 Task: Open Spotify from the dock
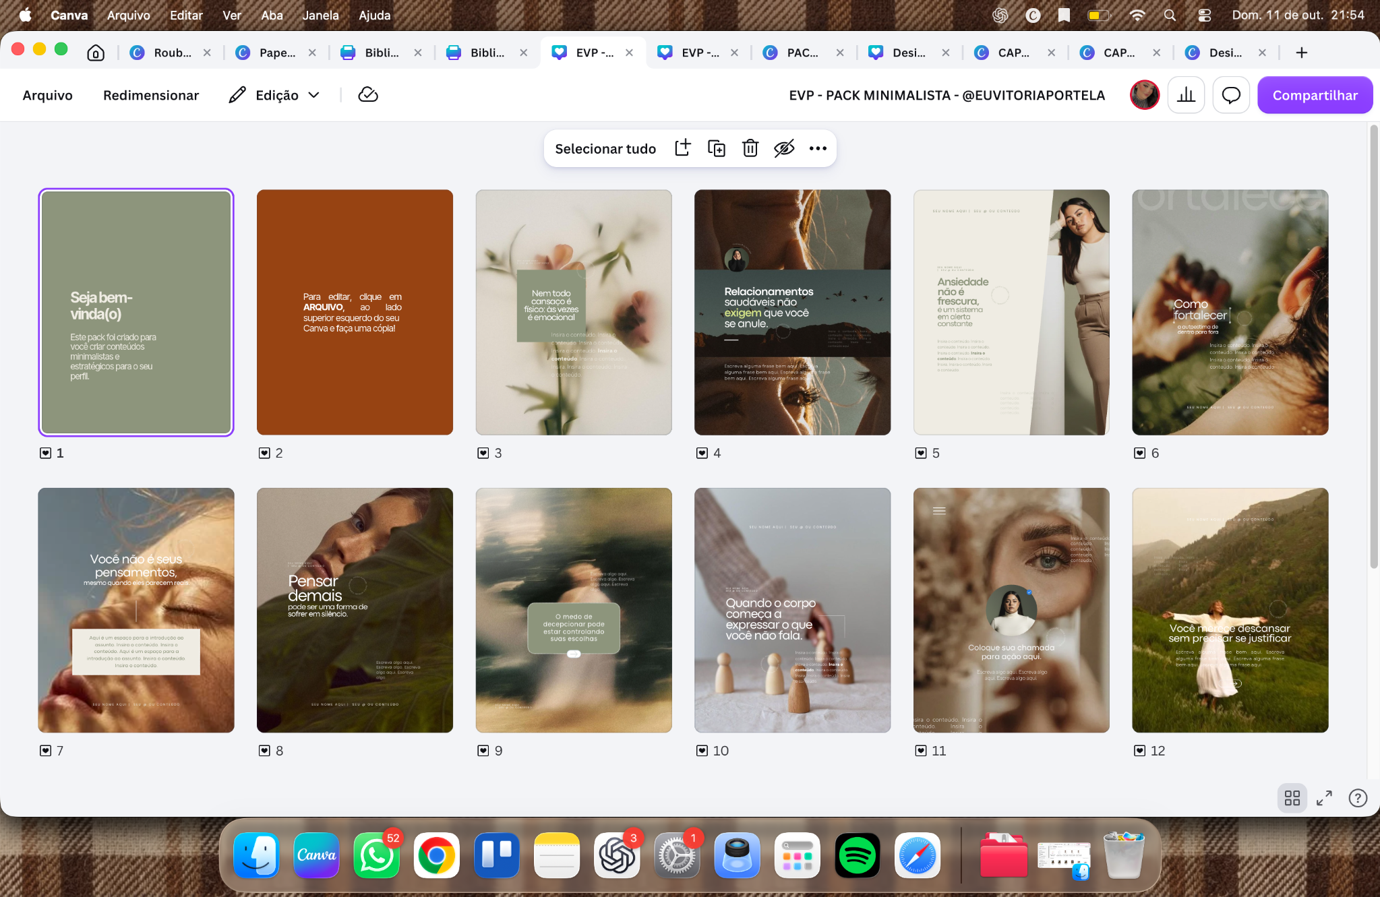(x=857, y=855)
